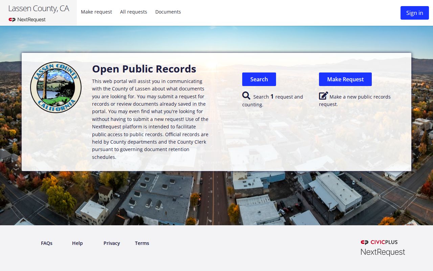Open the Privacy footer link

pos(112,243)
